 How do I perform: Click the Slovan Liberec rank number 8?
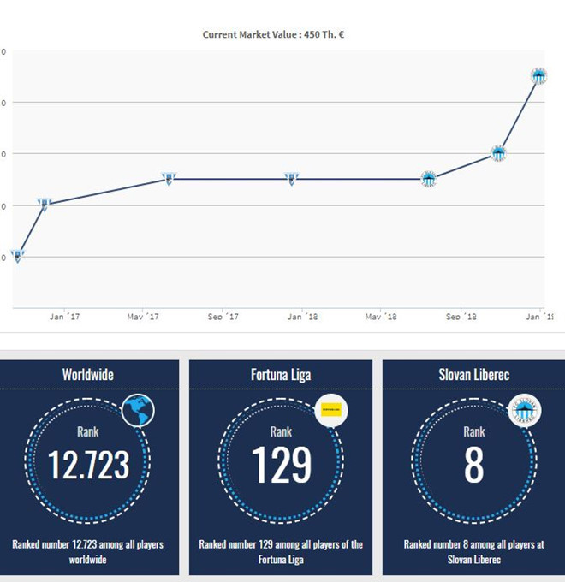473,465
